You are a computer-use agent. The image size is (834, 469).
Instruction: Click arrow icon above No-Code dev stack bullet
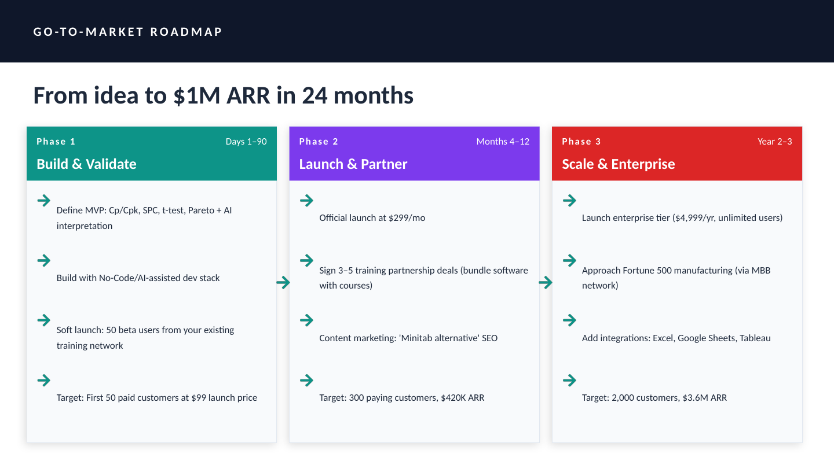click(x=43, y=261)
